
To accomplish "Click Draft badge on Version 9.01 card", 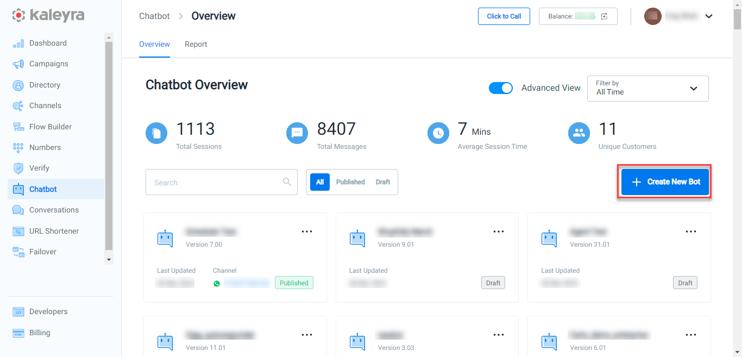I will (x=493, y=283).
